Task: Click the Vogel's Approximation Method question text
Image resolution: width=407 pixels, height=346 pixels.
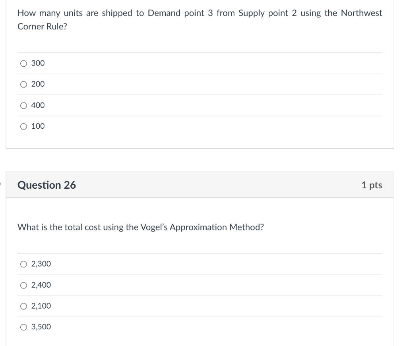Action: tap(139, 227)
